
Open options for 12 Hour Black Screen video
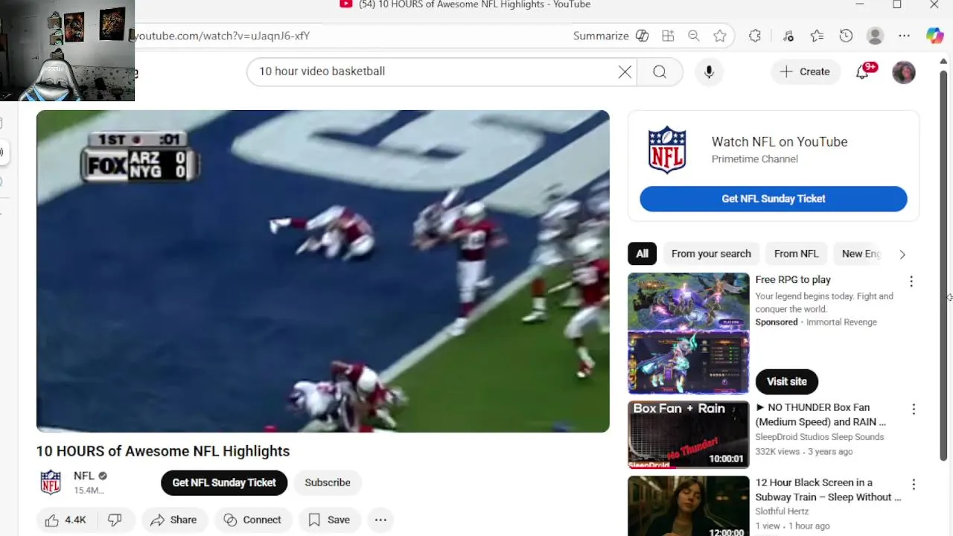(x=914, y=485)
